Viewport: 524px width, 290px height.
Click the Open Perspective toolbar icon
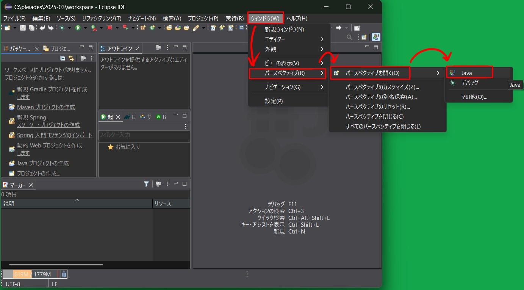pos(364,37)
